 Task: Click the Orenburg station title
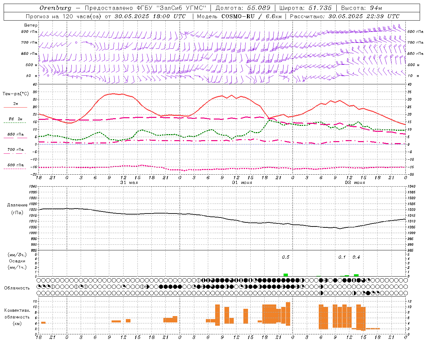point(55,8)
